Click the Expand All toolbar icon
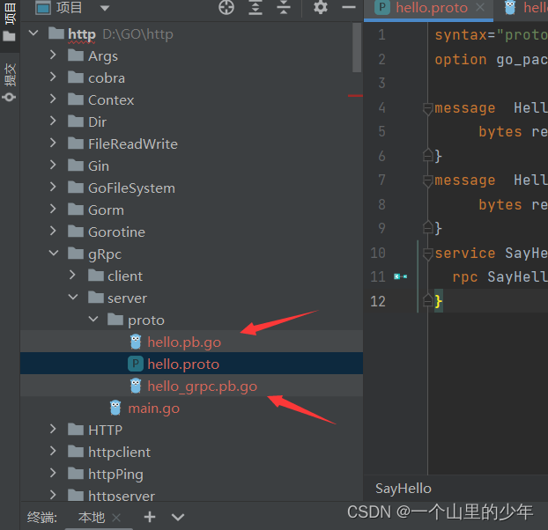The image size is (548, 530). click(x=255, y=7)
